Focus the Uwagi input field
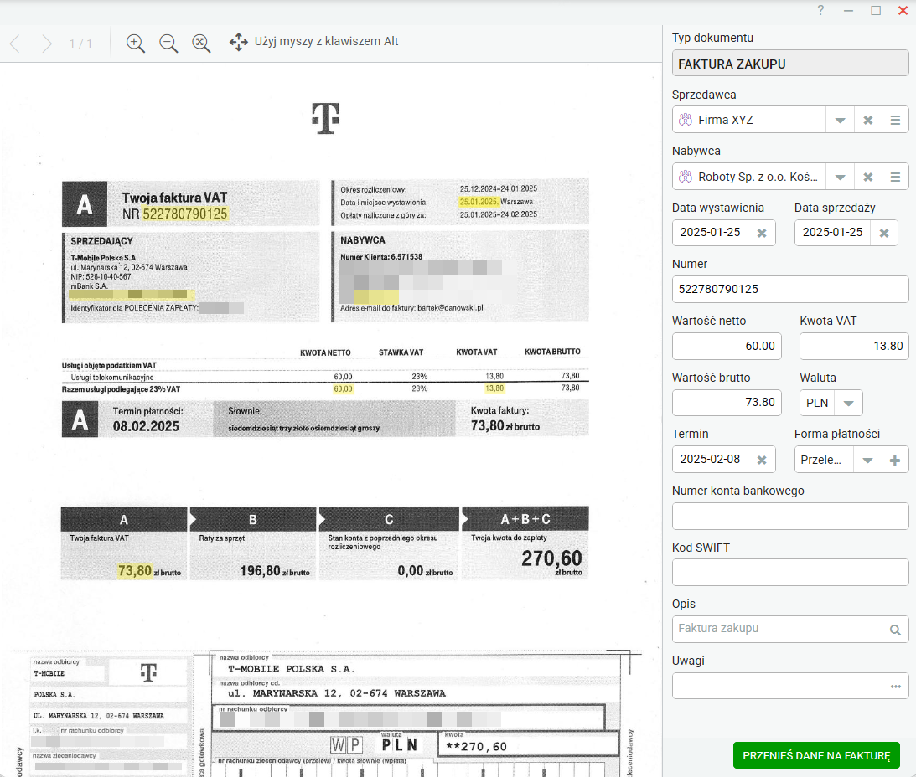This screenshot has height=777, width=916. [777, 686]
